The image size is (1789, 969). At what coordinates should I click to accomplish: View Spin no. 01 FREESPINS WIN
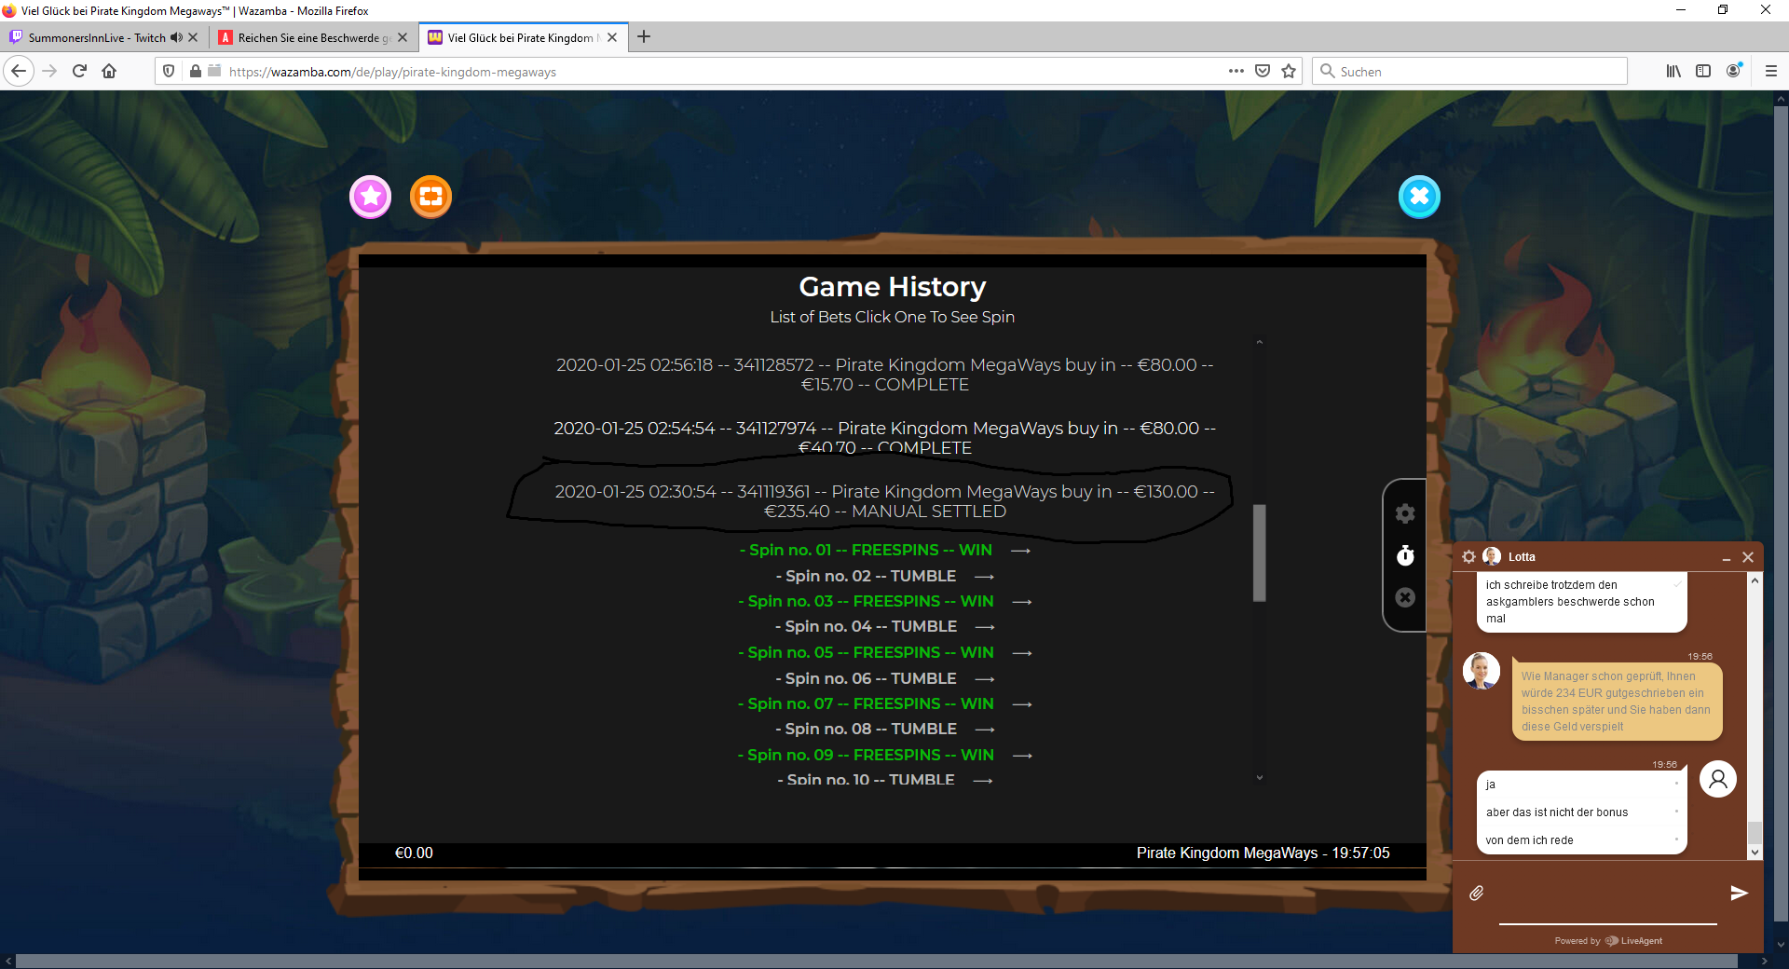tap(884, 550)
